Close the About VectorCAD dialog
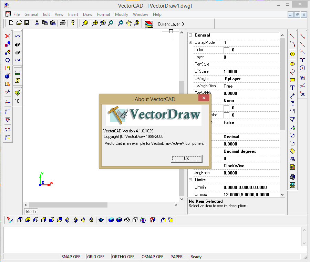The image size is (310, 262). (204, 98)
